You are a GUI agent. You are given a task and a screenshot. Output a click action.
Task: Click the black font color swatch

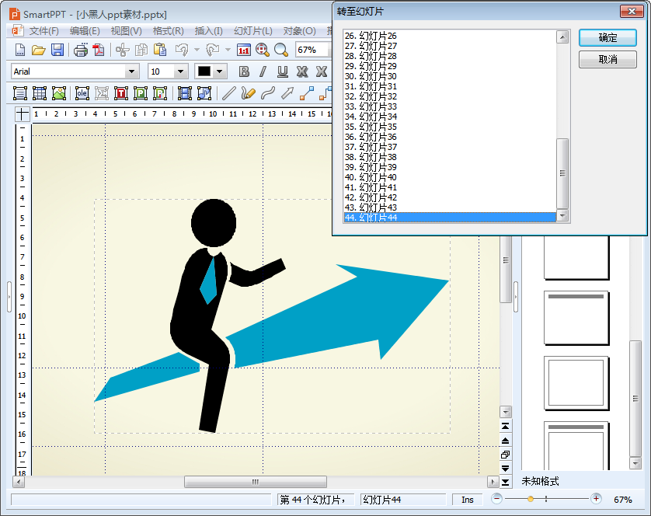point(204,71)
